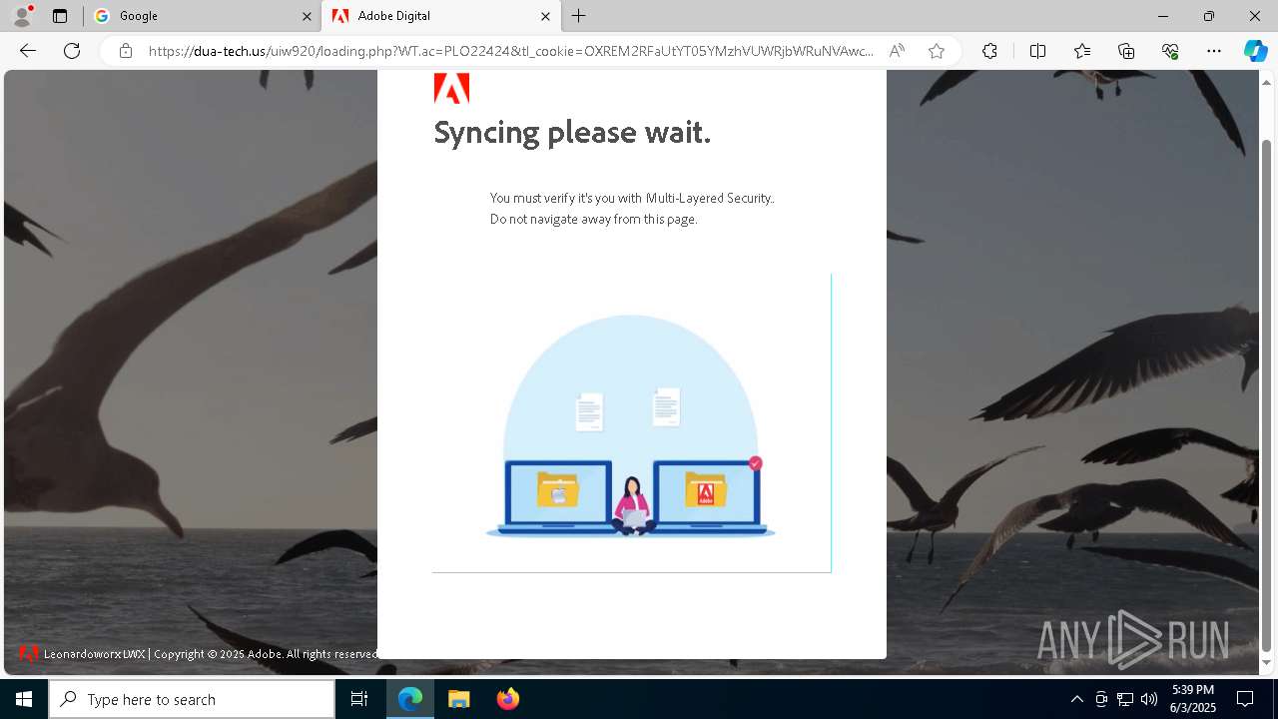Close the Google tab

307,16
